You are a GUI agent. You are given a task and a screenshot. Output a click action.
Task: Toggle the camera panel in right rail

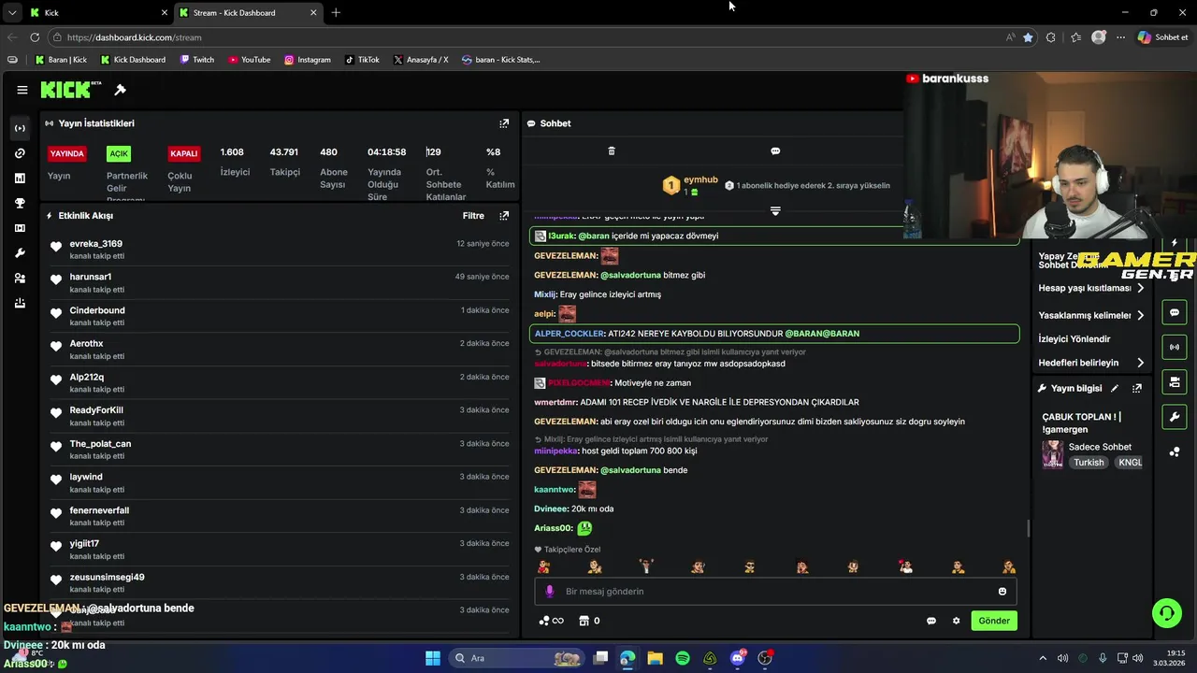click(x=1175, y=381)
